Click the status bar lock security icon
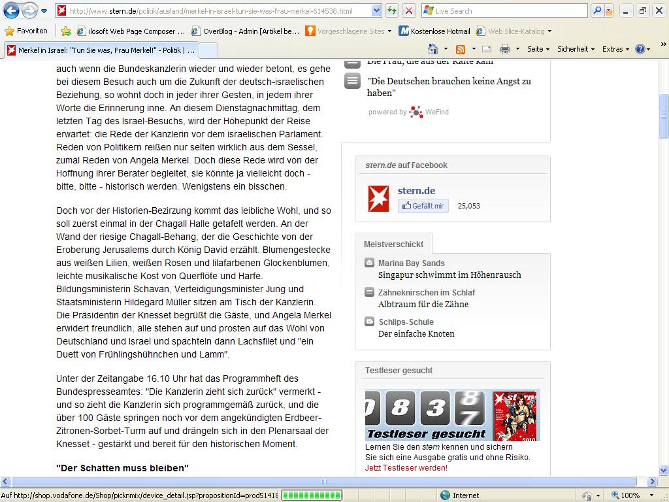The width and height of the screenshot is (669, 502). point(587,495)
